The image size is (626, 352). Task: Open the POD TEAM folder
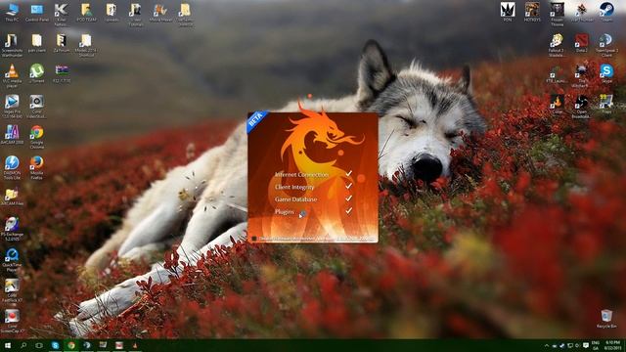point(86,12)
